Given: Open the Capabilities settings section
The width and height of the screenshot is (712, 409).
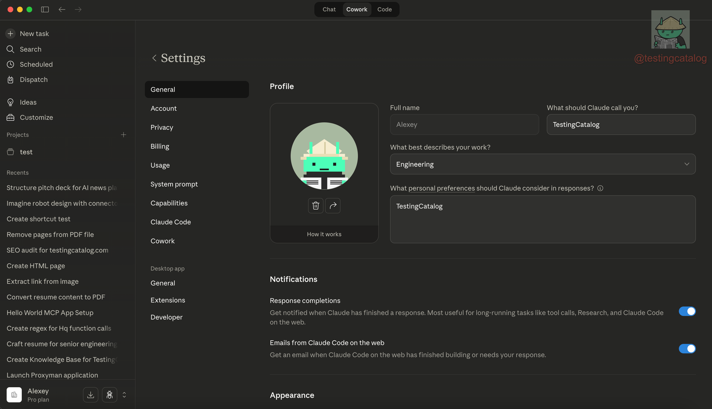Looking at the screenshot, I should [x=169, y=203].
